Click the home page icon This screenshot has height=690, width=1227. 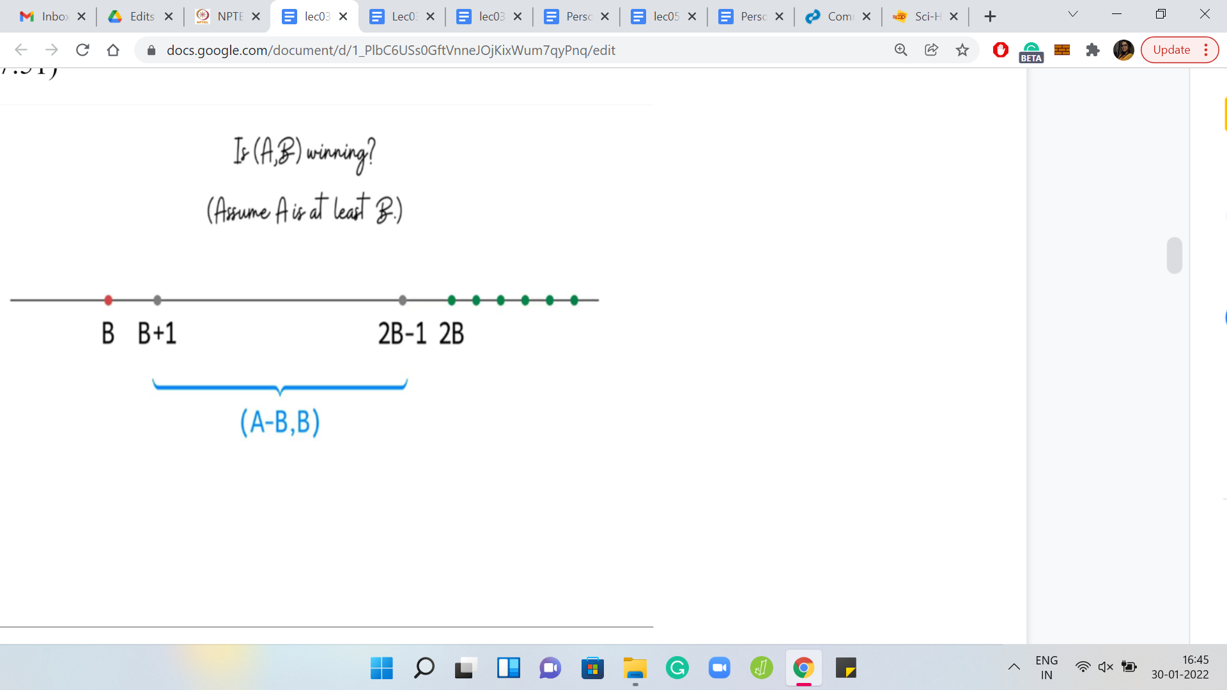click(113, 50)
